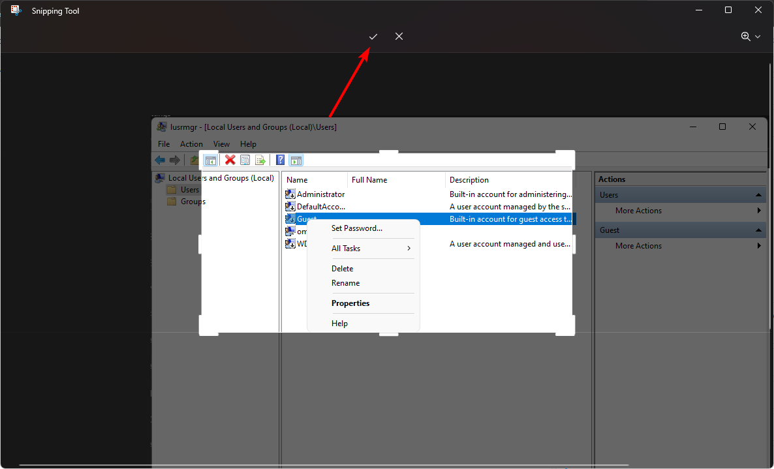Click the forward navigation arrow

[174, 160]
